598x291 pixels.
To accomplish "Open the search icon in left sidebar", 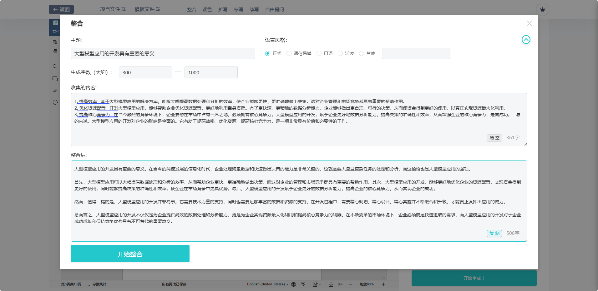I will pos(55,67).
